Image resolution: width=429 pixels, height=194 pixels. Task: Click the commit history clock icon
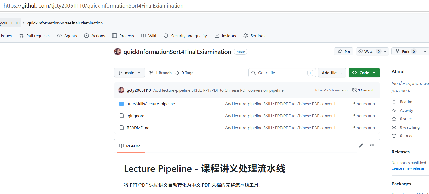(x=355, y=90)
